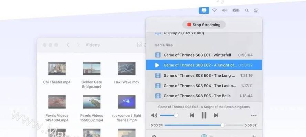The height and width of the screenshot is (137, 306).
Task: Click film icon beside S08 E03 The Long
Action: point(158,75)
